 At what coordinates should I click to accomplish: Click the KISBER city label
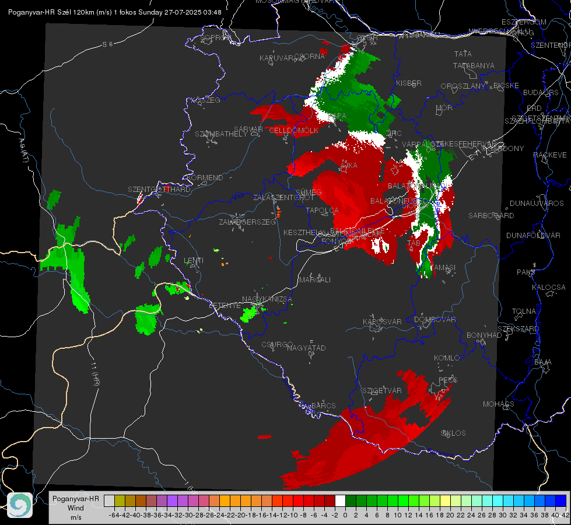409,83
